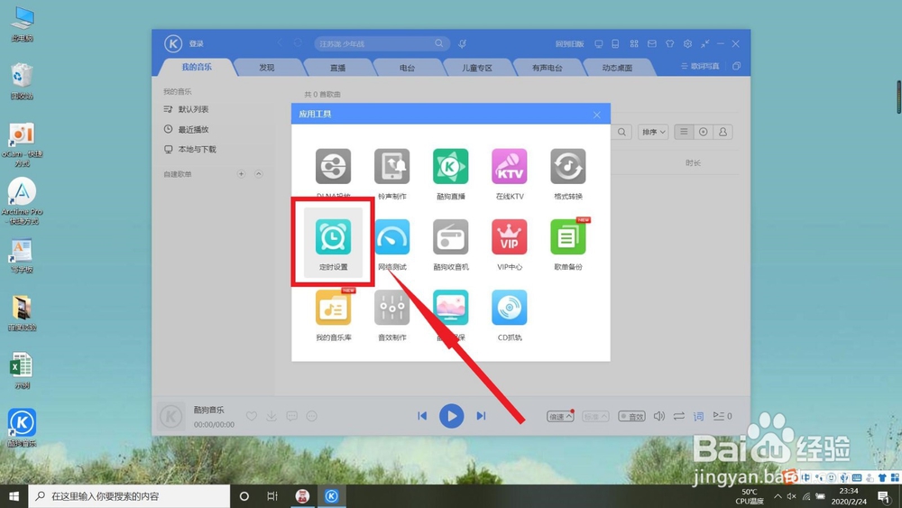Click the voice recognition microphone icon
The image size is (902, 508).
[x=462, y=43]
